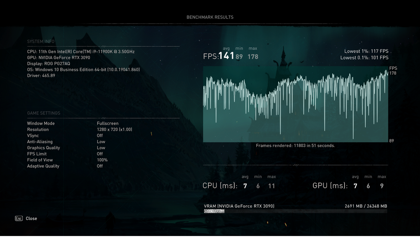Image resolution: width=420 pixels, height=237 pixels.
Task: Select the Benchmark Results title
Action: click(x=210, y=17)
